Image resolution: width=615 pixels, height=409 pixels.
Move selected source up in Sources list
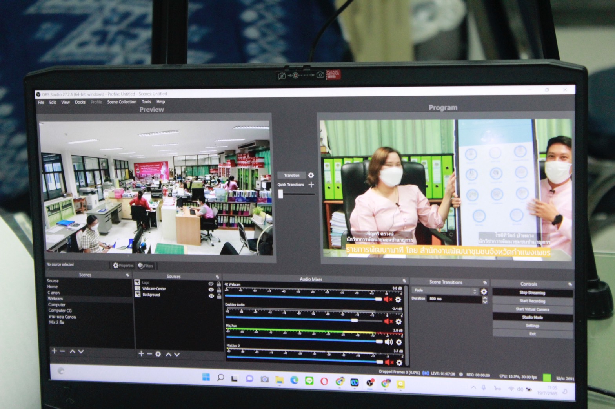point(169,354)
